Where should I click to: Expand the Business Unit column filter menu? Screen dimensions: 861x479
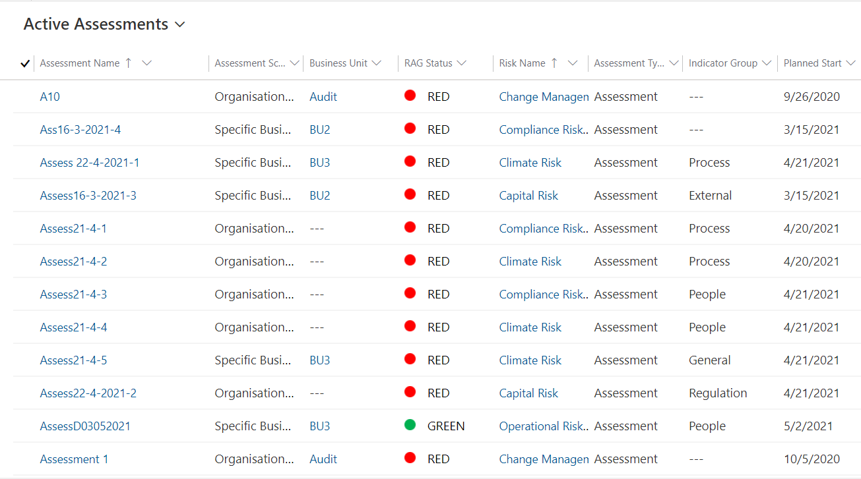377,63
